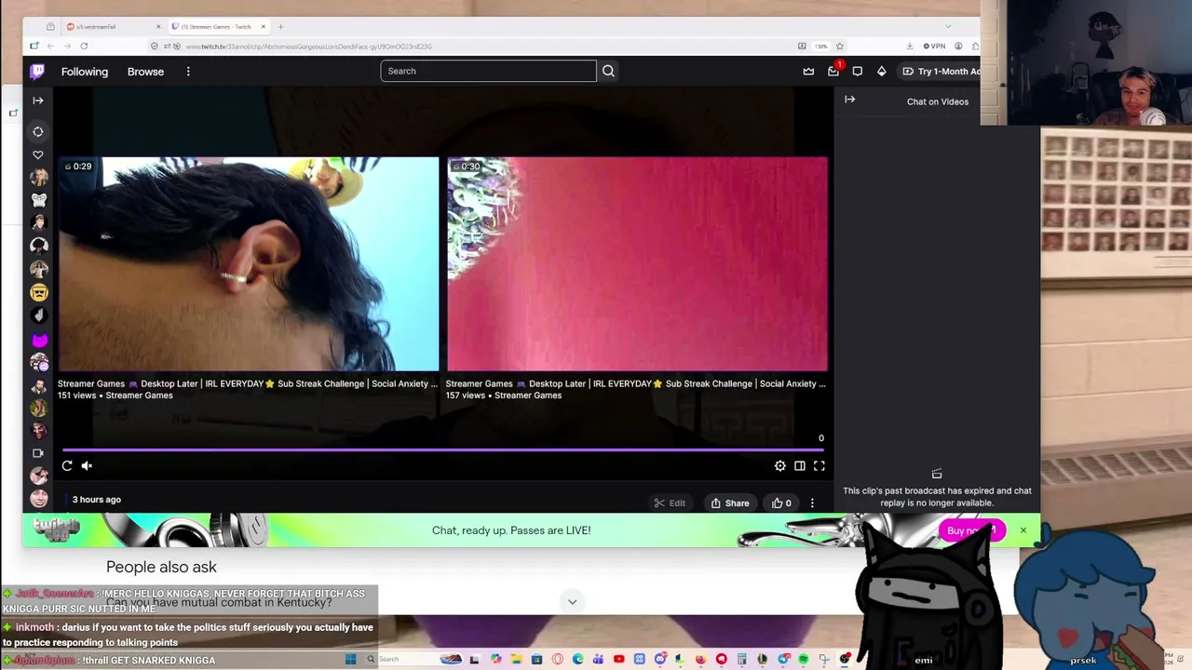Open the 0:29 recommended clip thumbnail

(x=248, y=264)
